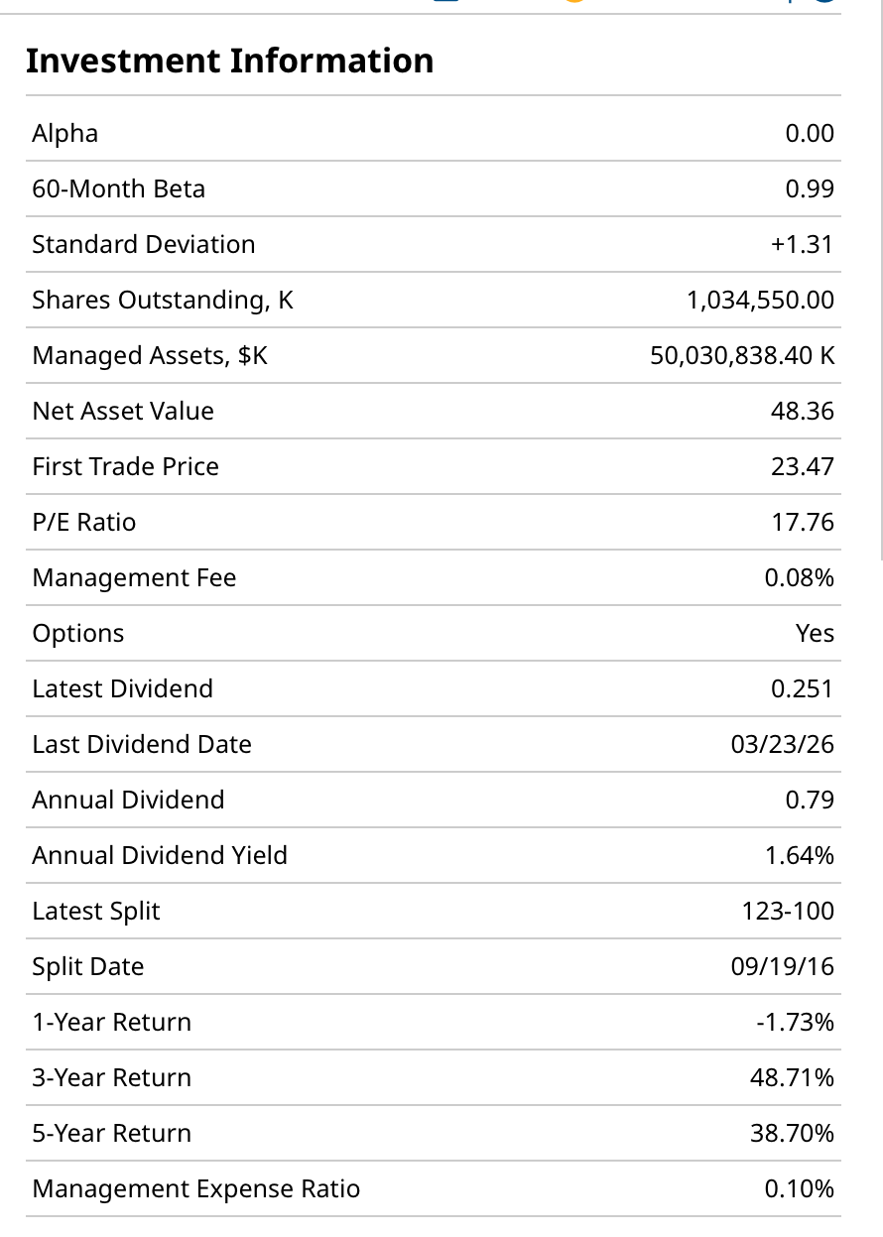Select the Options row Yes value

click(815, 633)
